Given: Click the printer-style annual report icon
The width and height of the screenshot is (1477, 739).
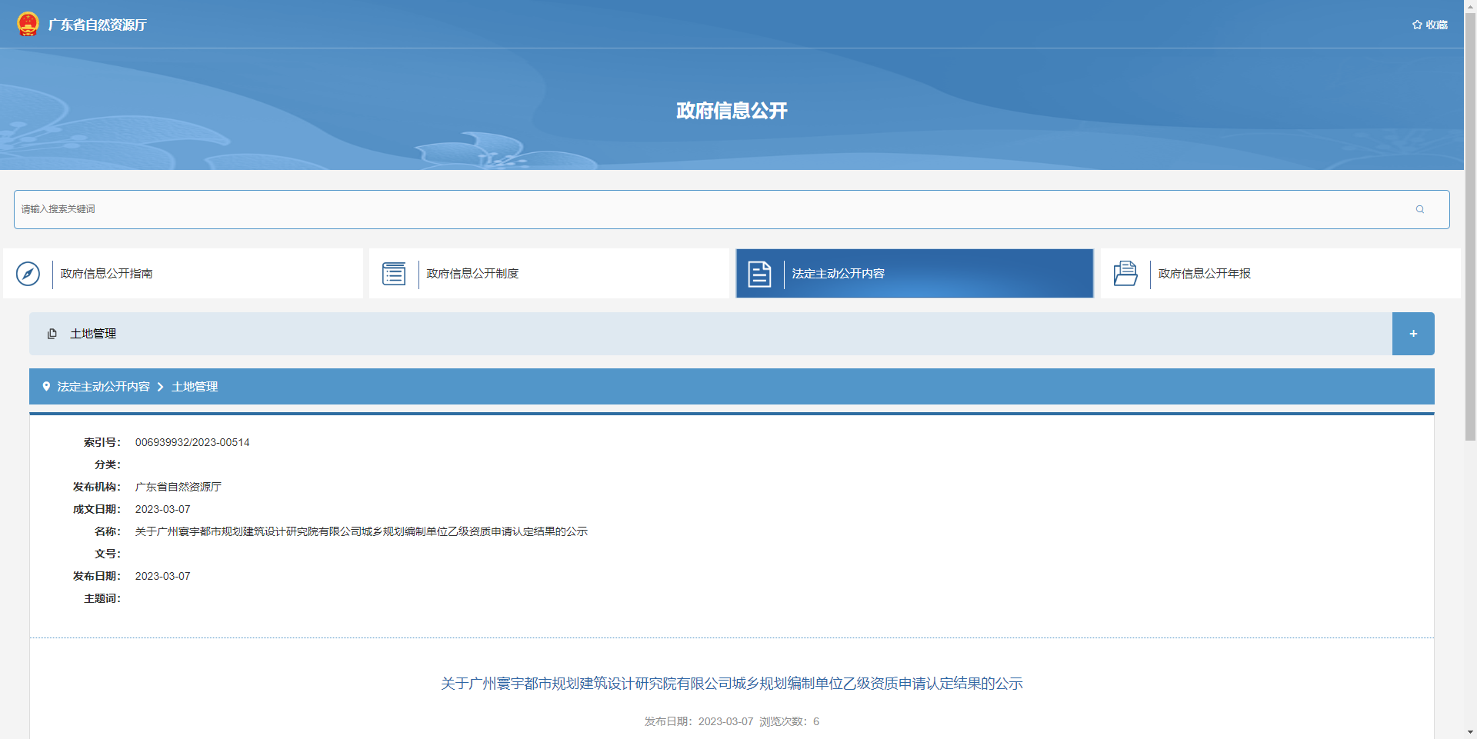Looking at the screenshot, I should click(x=1125, y=274).
